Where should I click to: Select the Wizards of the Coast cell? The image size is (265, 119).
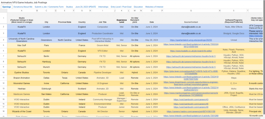(22, 112)
